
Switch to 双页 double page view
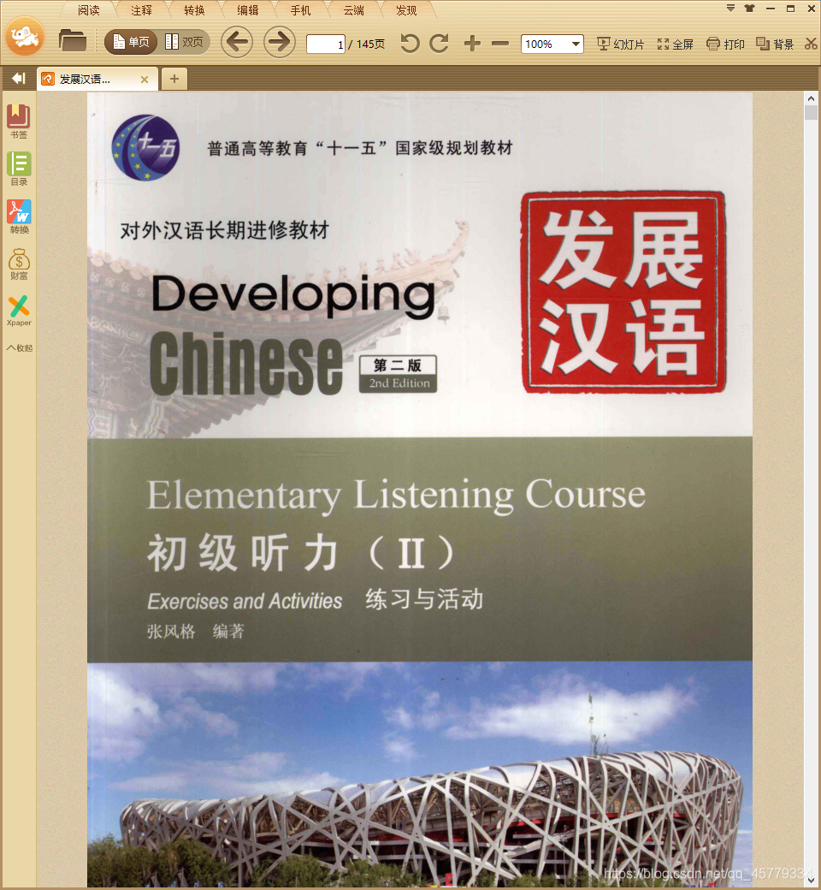[x=185, y=42]
